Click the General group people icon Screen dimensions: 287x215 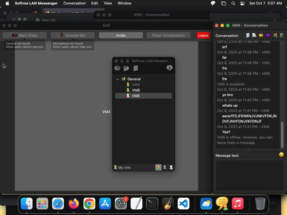pyautogui.click(x=123, y=79)
